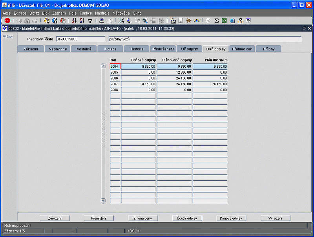Select the year 2007 cell
Screen dimensions: 314x237
point(115,84)
